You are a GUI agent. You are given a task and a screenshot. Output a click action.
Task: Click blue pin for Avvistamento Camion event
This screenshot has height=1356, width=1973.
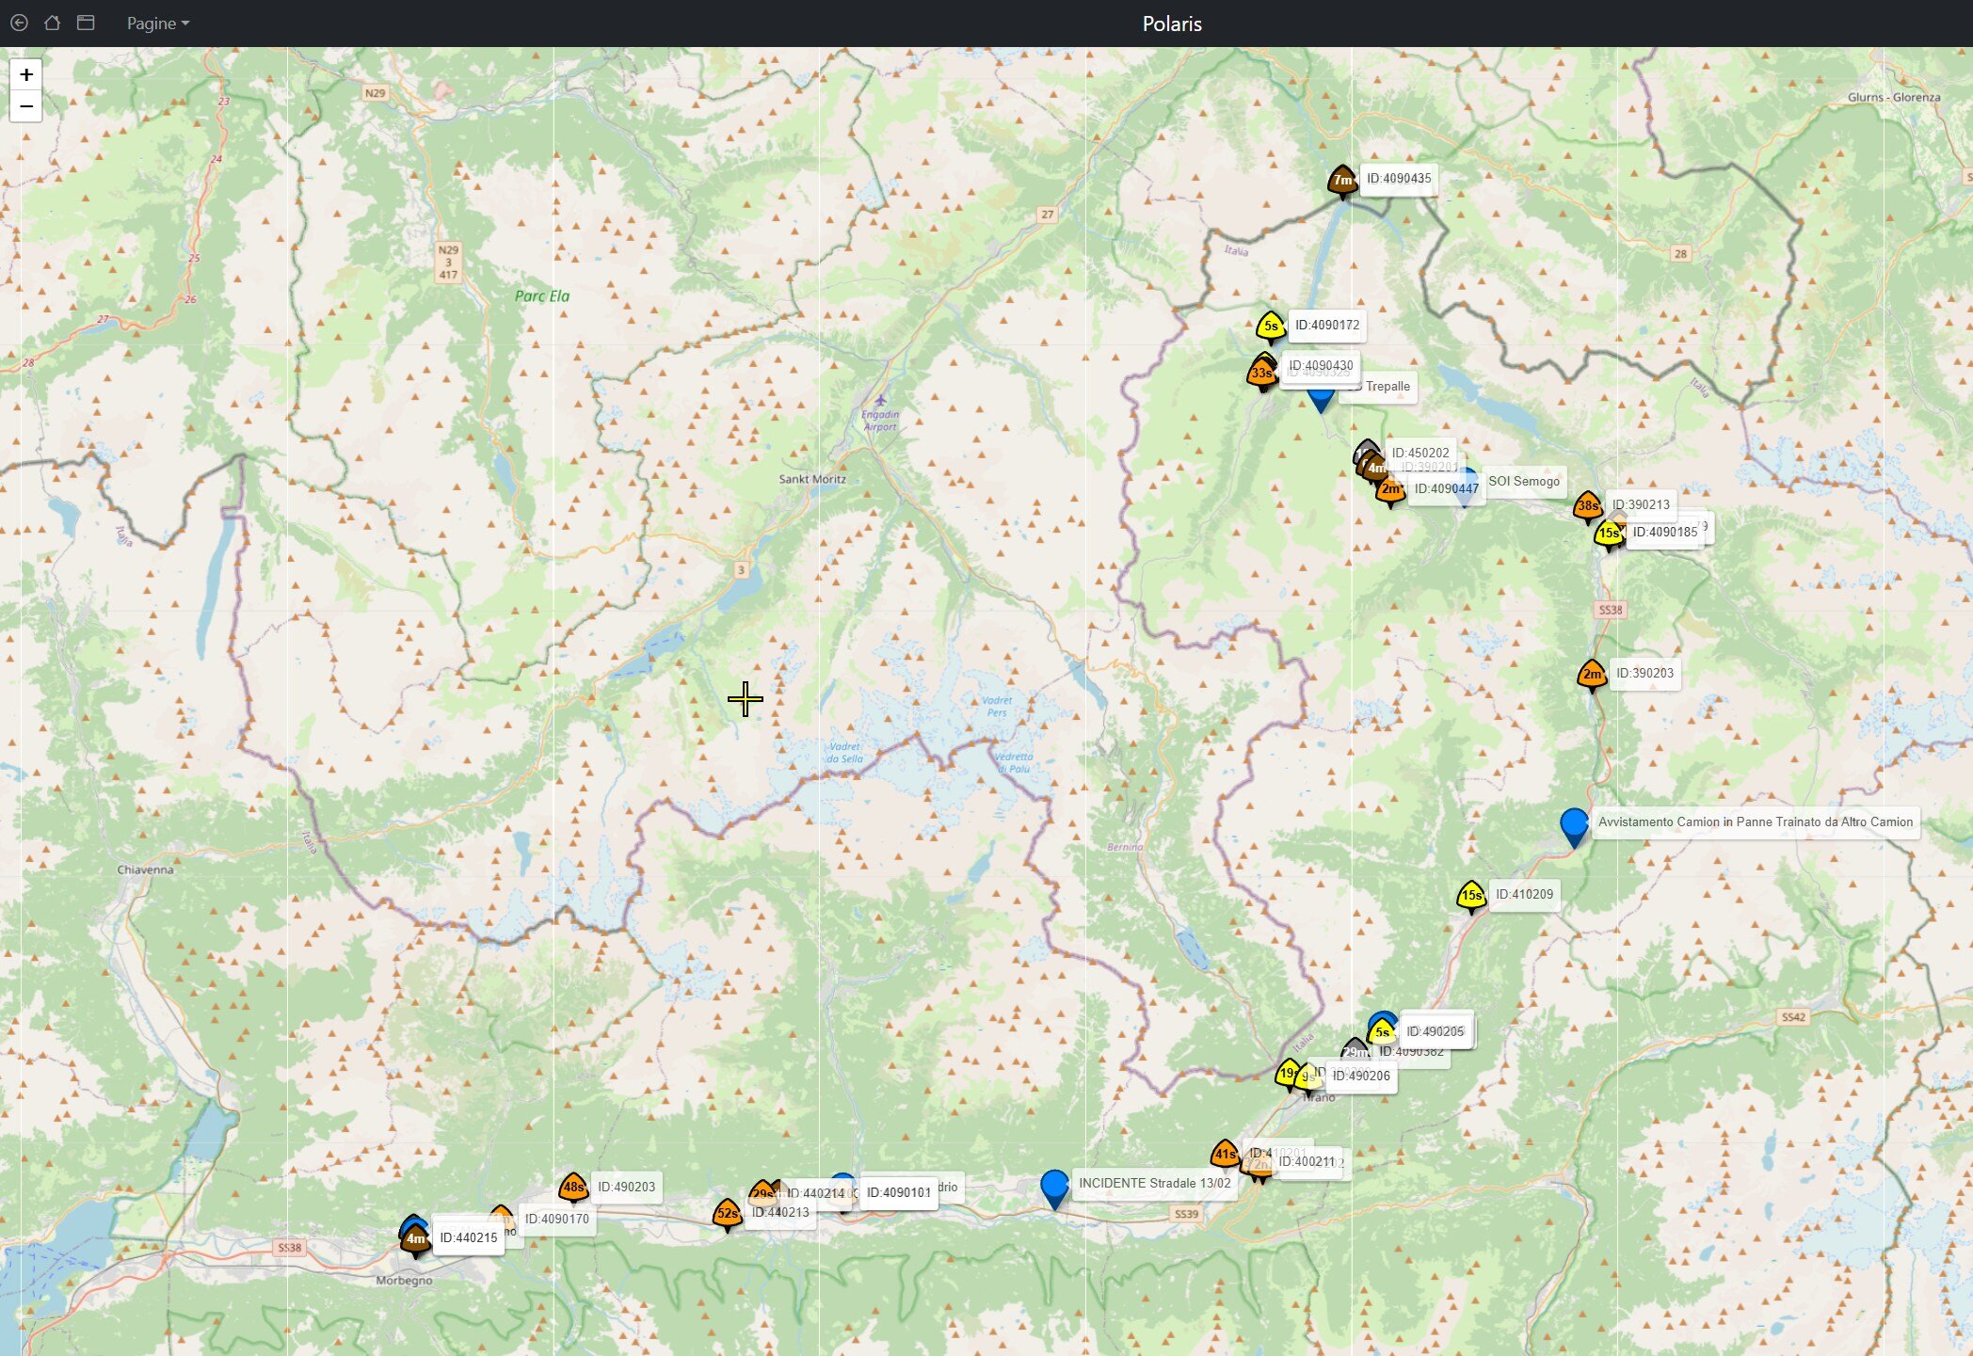point(1574,824)
